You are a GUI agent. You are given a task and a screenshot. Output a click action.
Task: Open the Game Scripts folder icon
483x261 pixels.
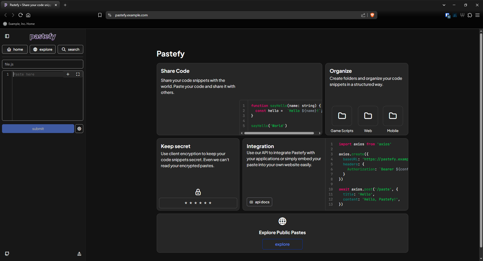[342, 116]
